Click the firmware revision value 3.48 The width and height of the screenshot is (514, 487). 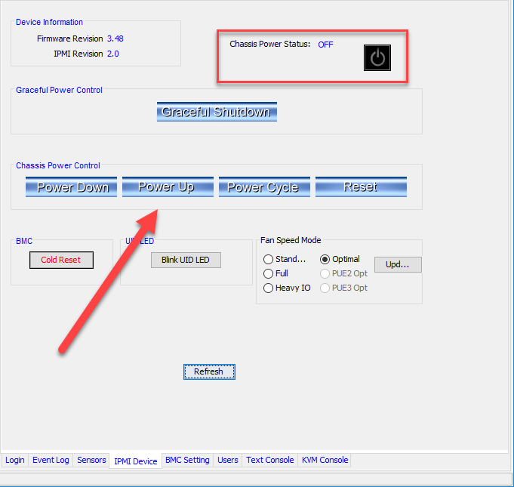[x=115, y=39]
